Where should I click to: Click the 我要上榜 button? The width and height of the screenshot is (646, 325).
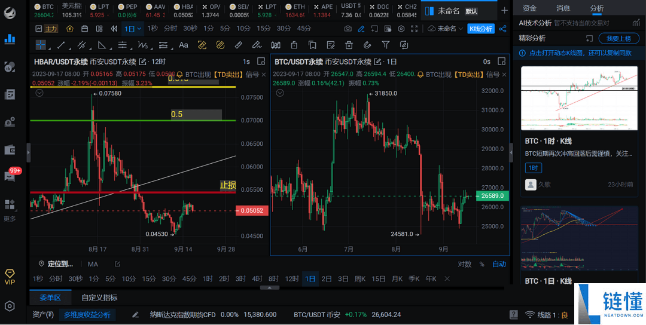[618, 38]
